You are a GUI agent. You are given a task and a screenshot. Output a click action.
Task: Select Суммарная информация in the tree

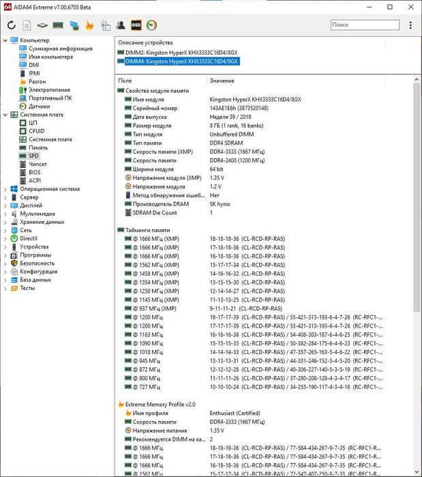[61, 48]
